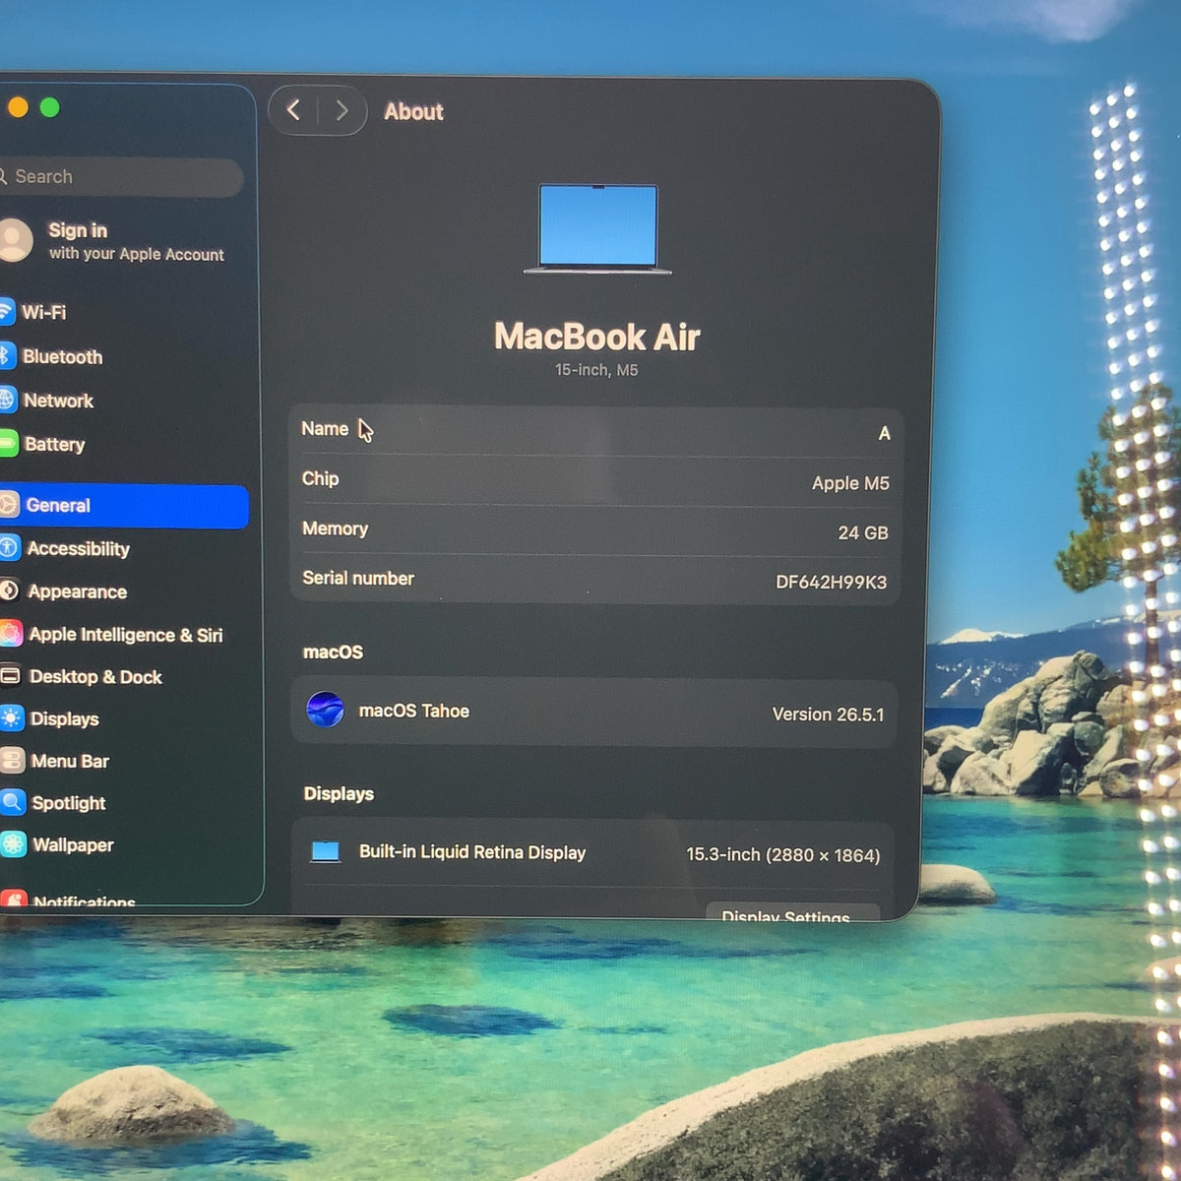
Task: Click the Wallpaper flower icon
Action: tap(13, 843)
